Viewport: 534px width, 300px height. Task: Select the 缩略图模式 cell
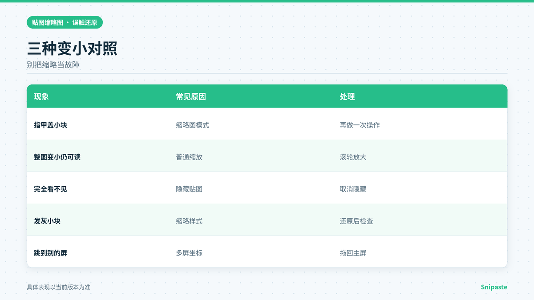tap(192, 125)
